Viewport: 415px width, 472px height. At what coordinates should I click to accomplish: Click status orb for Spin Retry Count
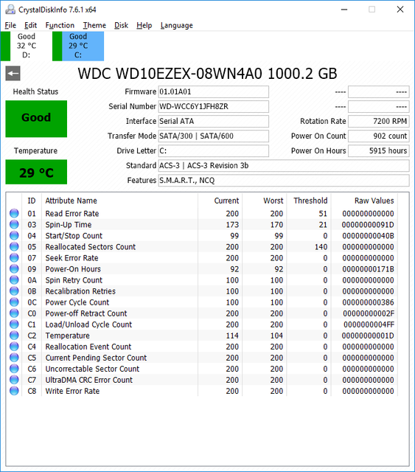(14, 280)
